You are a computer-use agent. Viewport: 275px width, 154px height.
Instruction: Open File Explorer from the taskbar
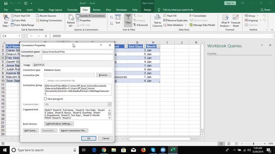113,150
